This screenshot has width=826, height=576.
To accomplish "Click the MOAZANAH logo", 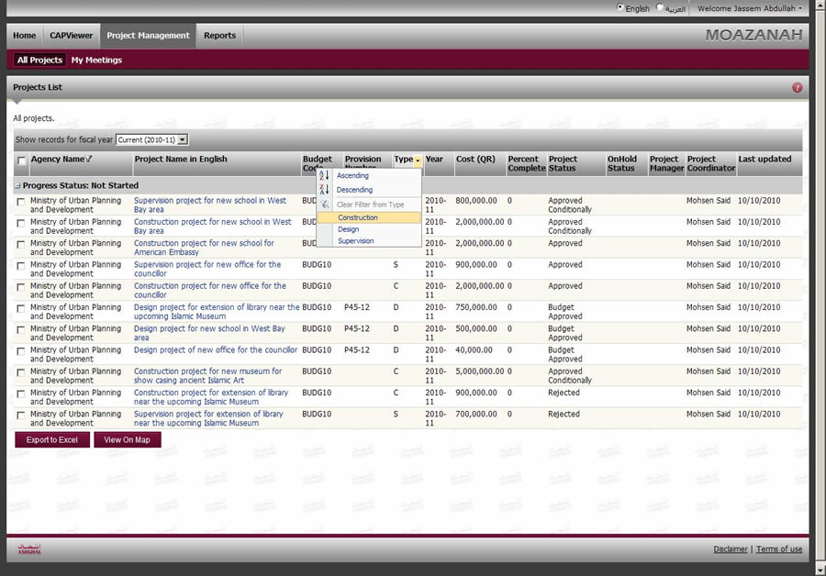I will [753, 35].
